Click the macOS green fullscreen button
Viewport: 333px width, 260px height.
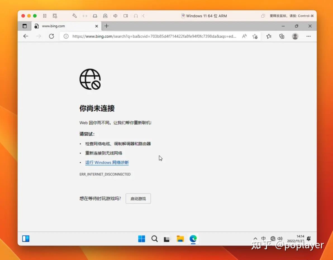coord(35,16)
